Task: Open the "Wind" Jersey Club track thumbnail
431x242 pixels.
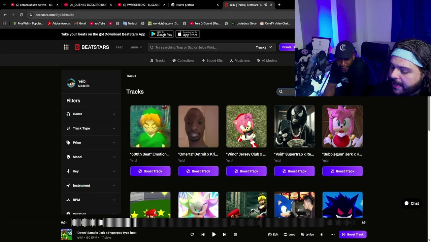Action: 246,126
